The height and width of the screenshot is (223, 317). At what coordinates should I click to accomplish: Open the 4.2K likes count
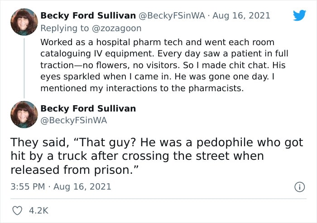(38, 211)
